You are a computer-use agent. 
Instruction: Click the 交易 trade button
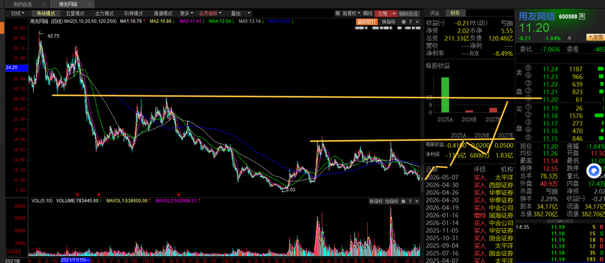point(383,13)
